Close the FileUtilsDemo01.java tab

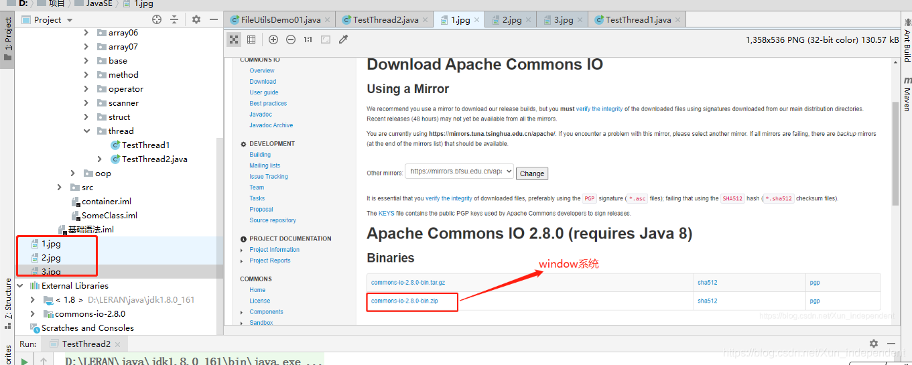328,20
